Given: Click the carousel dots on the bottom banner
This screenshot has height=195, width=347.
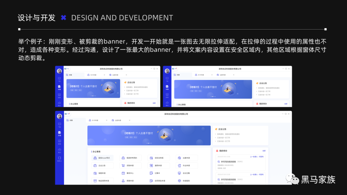Looking at the screenshot, I should coord(149,143).
